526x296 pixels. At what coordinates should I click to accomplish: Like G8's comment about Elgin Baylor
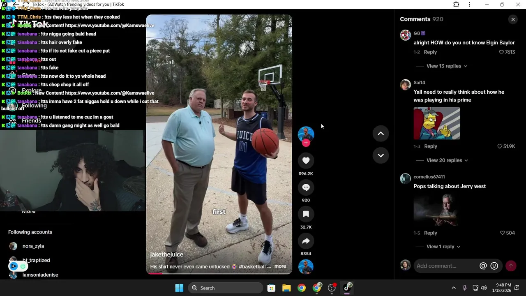click(501, 52)
